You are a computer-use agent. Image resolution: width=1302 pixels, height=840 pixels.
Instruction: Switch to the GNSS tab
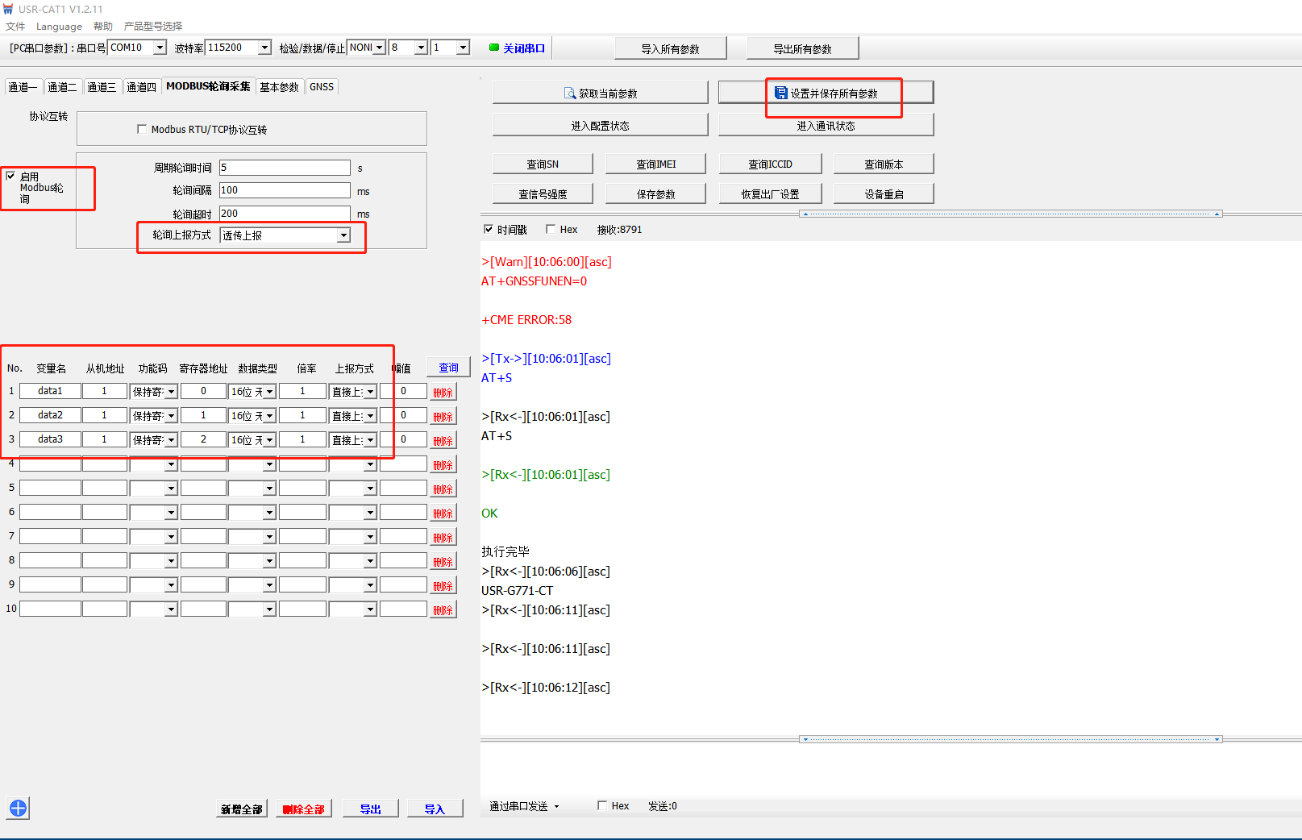point(321,87)
